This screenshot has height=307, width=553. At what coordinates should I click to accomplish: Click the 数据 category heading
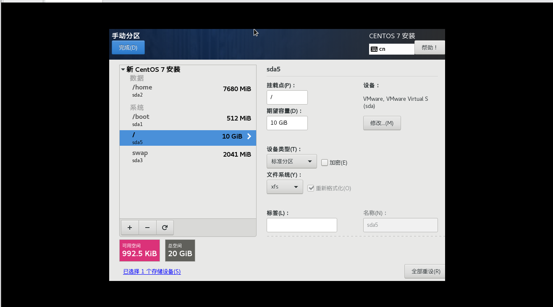point(137,78)
